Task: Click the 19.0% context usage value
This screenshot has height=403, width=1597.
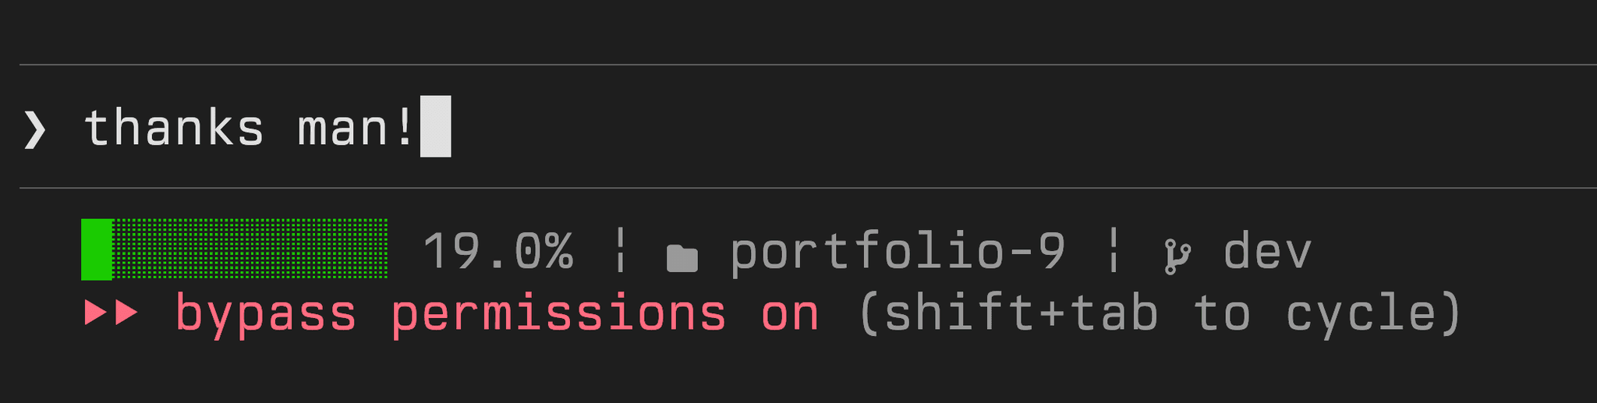Action: tap(498, 251)
